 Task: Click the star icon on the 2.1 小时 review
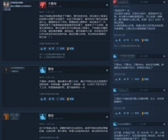[164, 90]
